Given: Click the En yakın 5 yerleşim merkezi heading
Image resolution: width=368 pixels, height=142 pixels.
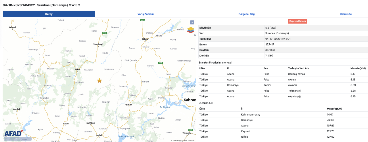Looking at the screenshot, I should [x=215, y=63].
